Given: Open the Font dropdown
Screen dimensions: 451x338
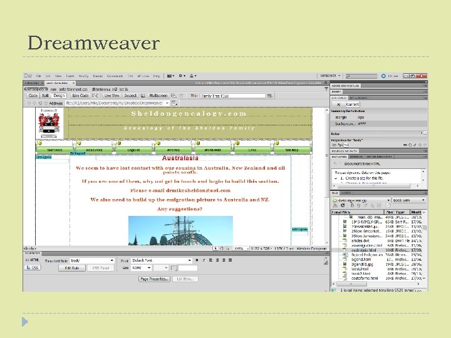Looking at the screenshot, I should [162, 260].
